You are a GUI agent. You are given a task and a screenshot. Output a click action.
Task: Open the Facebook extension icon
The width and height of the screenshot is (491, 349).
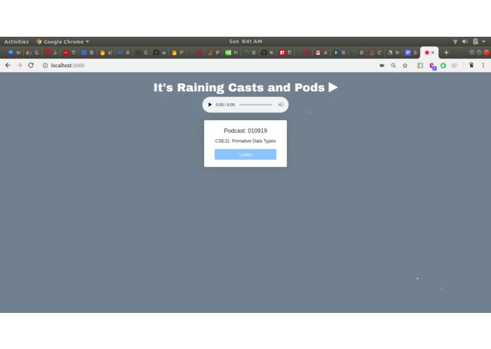click(x=420, y=66)
